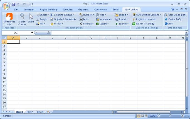190x119 pixels.
Task: Open the Undo history dropdown arrow
Action: tap(21, 4)
